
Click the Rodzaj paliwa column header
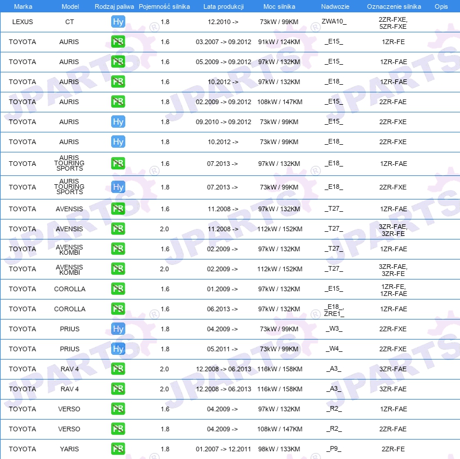click(x=114, y=6)
